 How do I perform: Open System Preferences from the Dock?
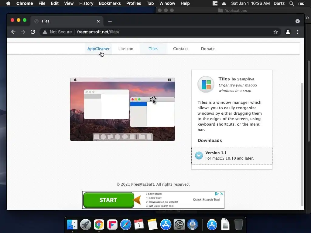[x=179, y=225]
